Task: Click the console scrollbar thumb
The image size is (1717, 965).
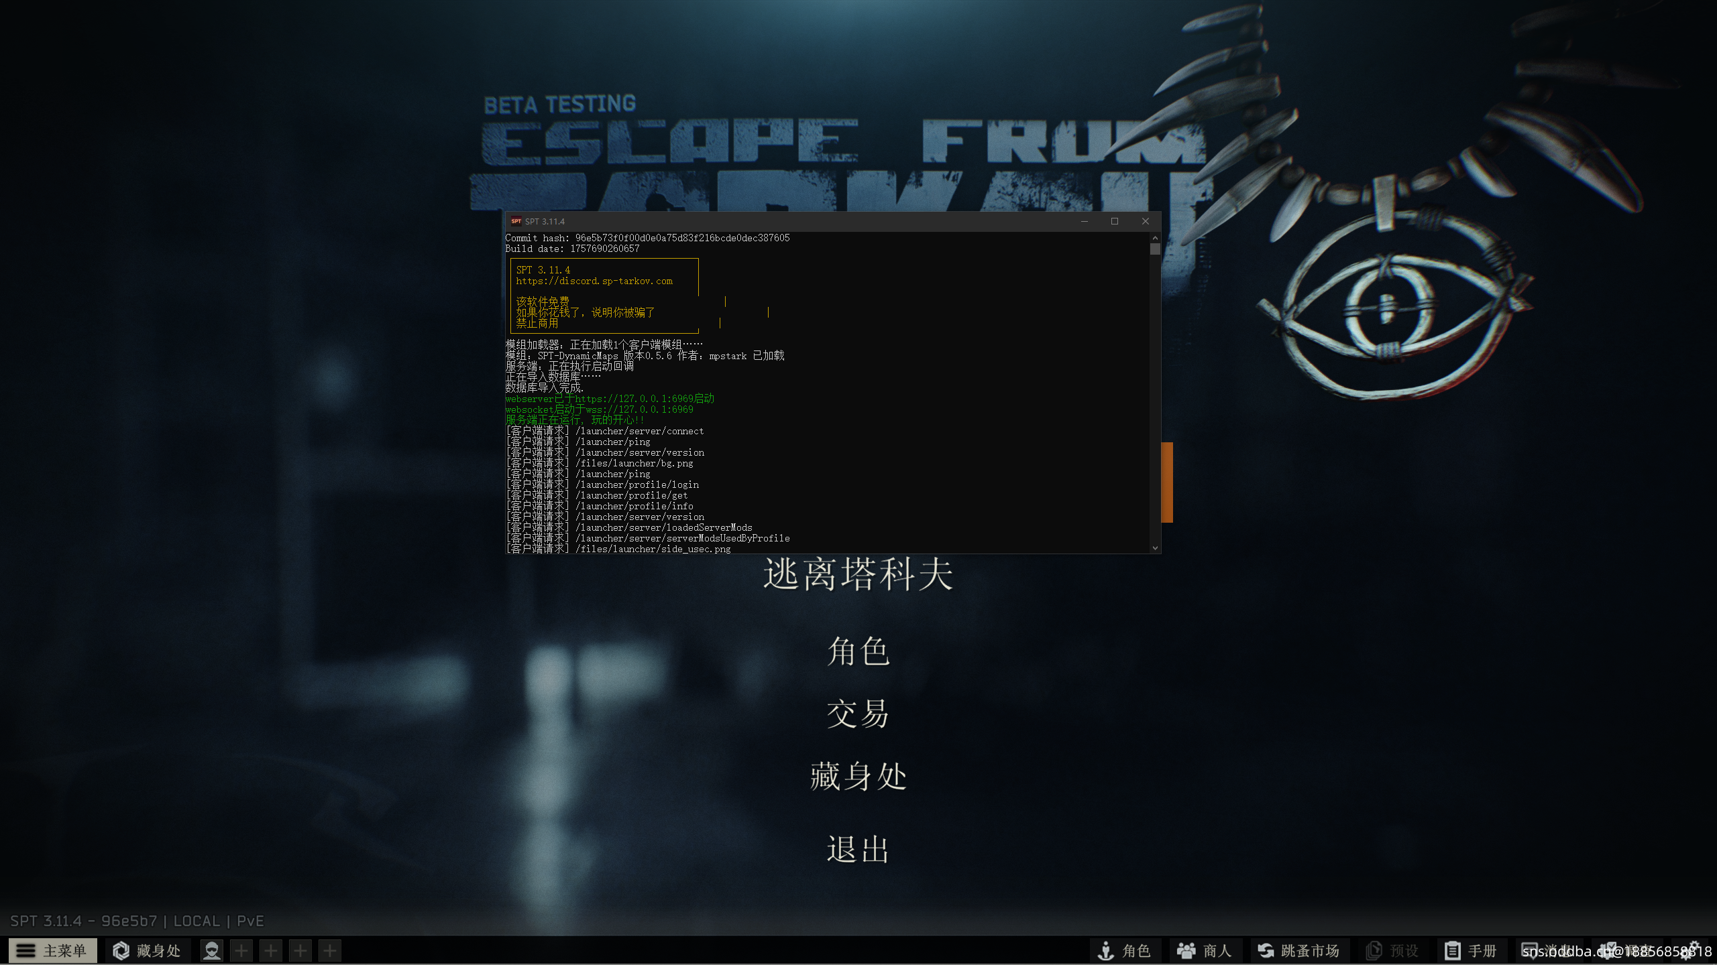Action: tap(1155, 249)
